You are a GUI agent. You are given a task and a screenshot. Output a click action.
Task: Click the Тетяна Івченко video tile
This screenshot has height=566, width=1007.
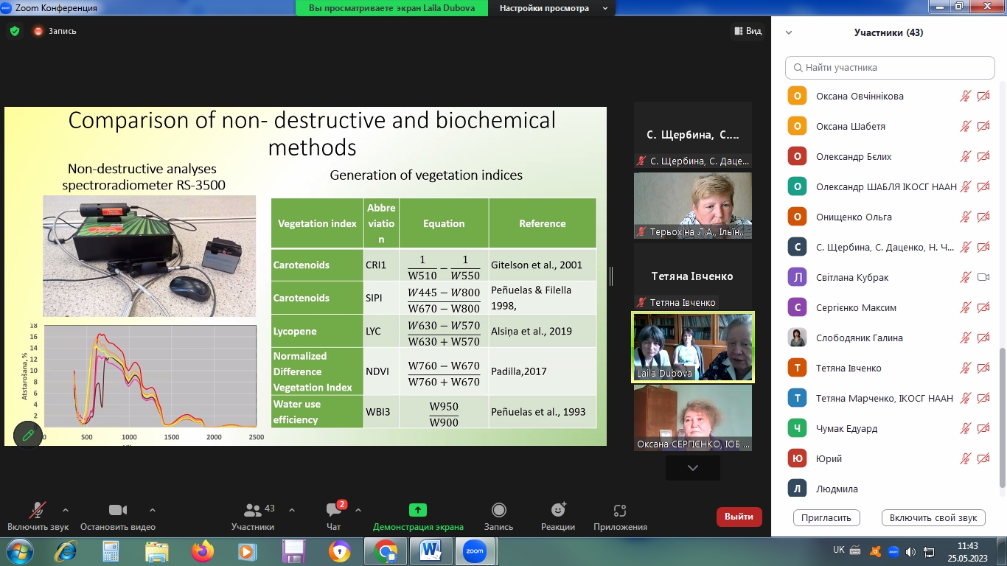coord(693,276)
